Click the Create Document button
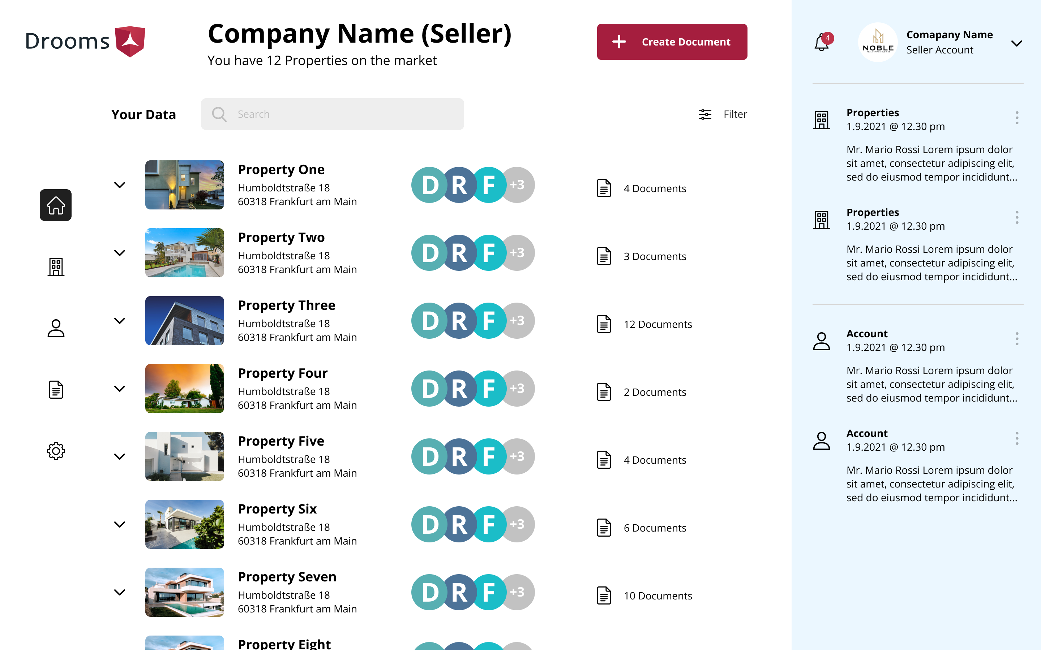 [x=672, y=42]
